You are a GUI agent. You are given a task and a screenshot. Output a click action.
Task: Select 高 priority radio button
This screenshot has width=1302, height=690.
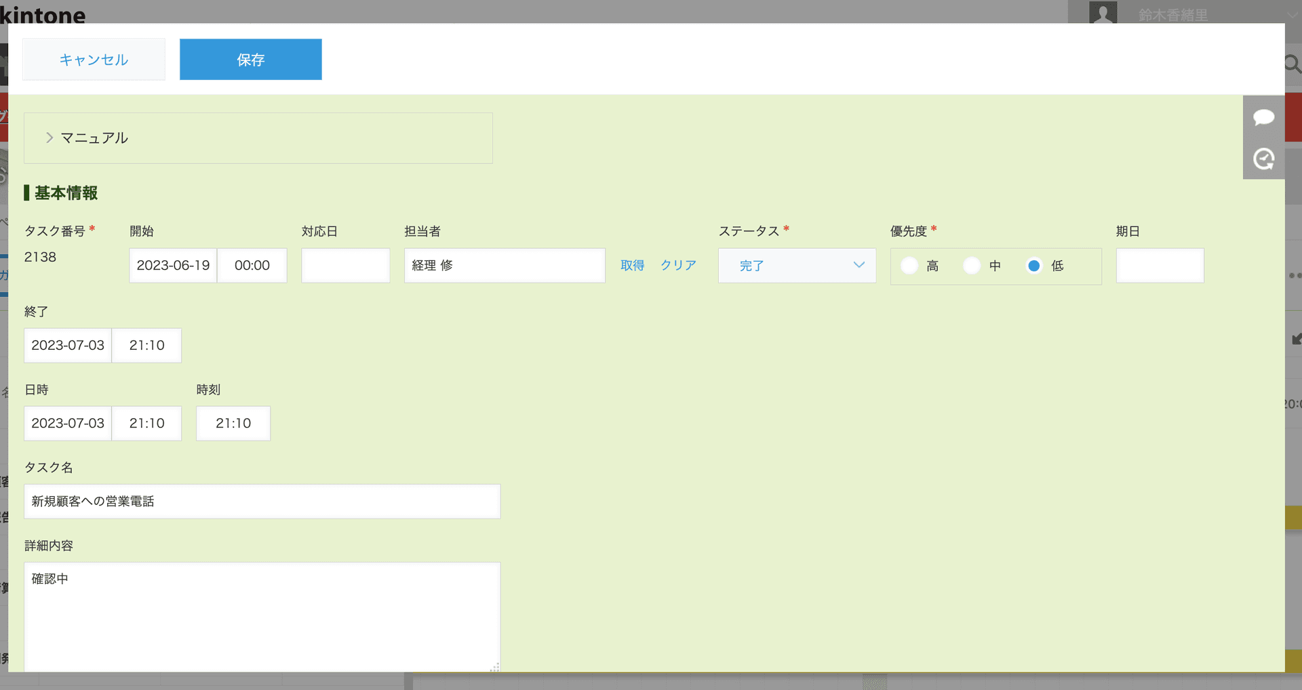(909, 266)
